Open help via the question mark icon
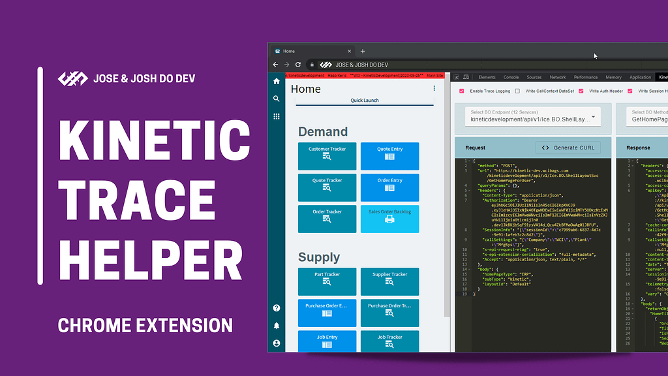This screenshot has height=376, width=668. (276, 308)
